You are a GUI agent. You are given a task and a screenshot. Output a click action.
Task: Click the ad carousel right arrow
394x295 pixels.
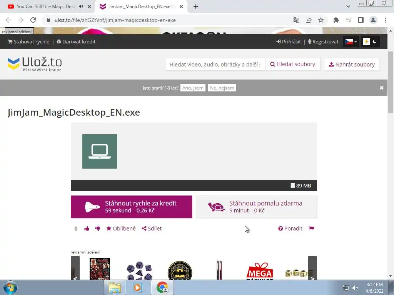coord(312,268)
